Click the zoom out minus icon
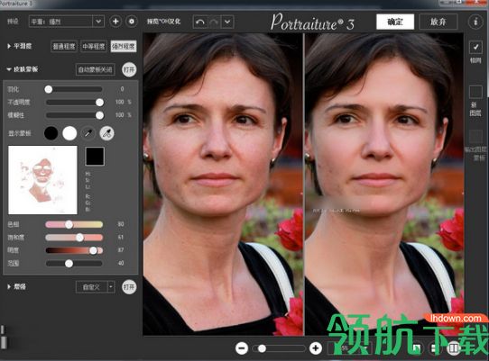The image size is (489, 361). click(x=242, y=347)
